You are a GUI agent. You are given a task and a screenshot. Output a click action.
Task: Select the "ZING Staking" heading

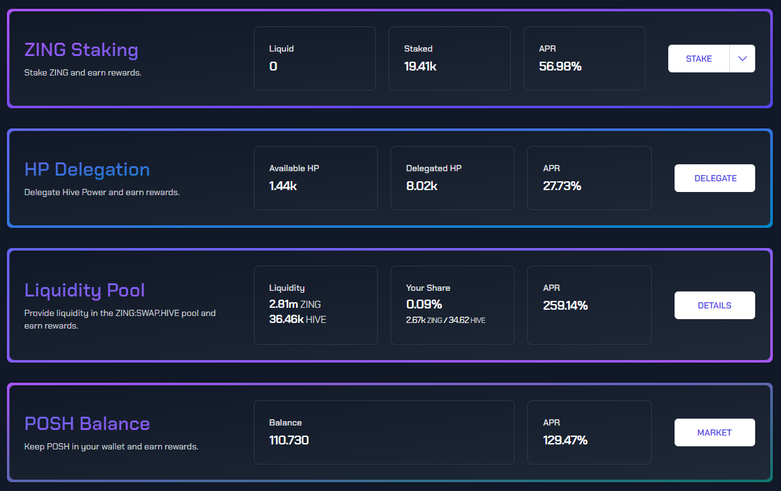(81, 49)
